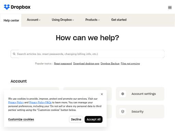Open the Get started page
The height and width of the screenshot is (131, 175).
click(119, 20)
